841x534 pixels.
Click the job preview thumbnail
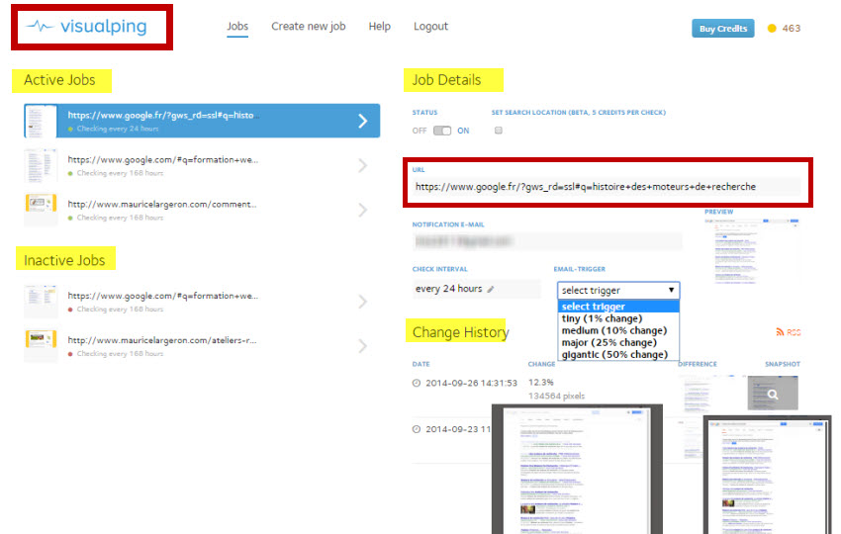751,251
